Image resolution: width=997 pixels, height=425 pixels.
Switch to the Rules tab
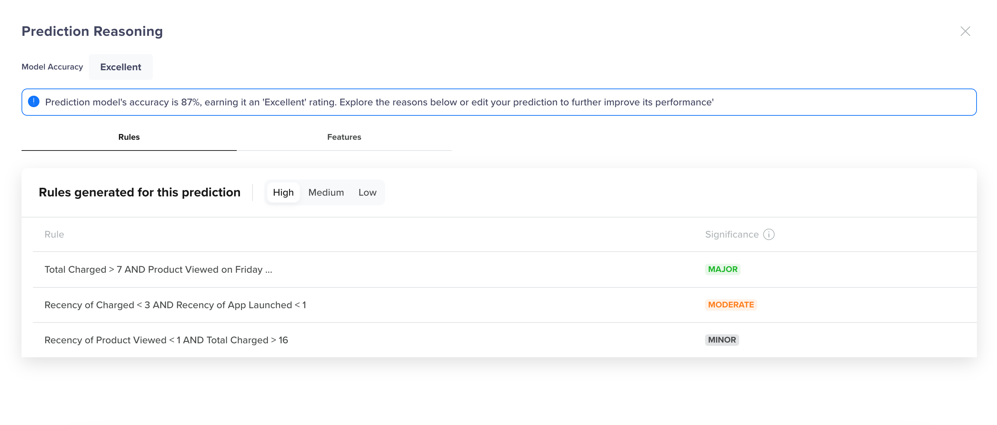tap(129, 137)
